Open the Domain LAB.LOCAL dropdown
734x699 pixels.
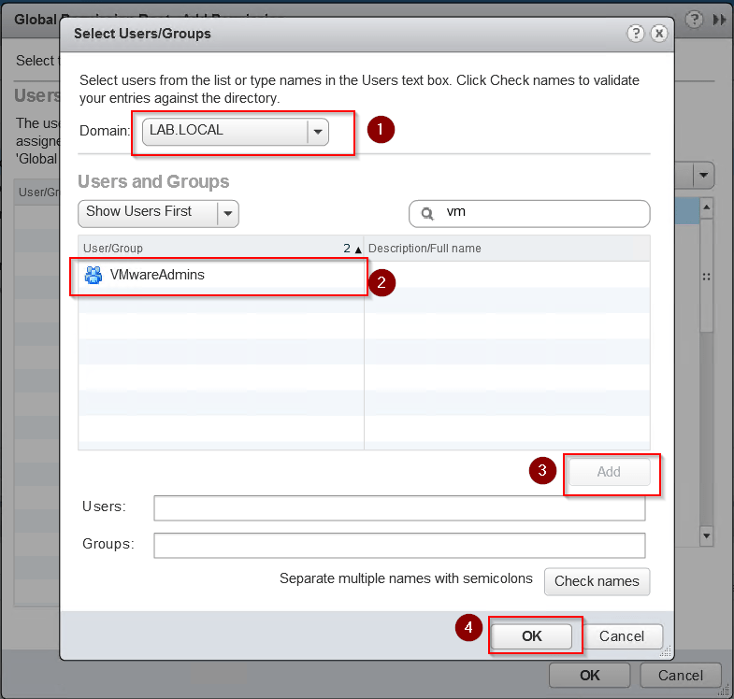coord(318,132)
